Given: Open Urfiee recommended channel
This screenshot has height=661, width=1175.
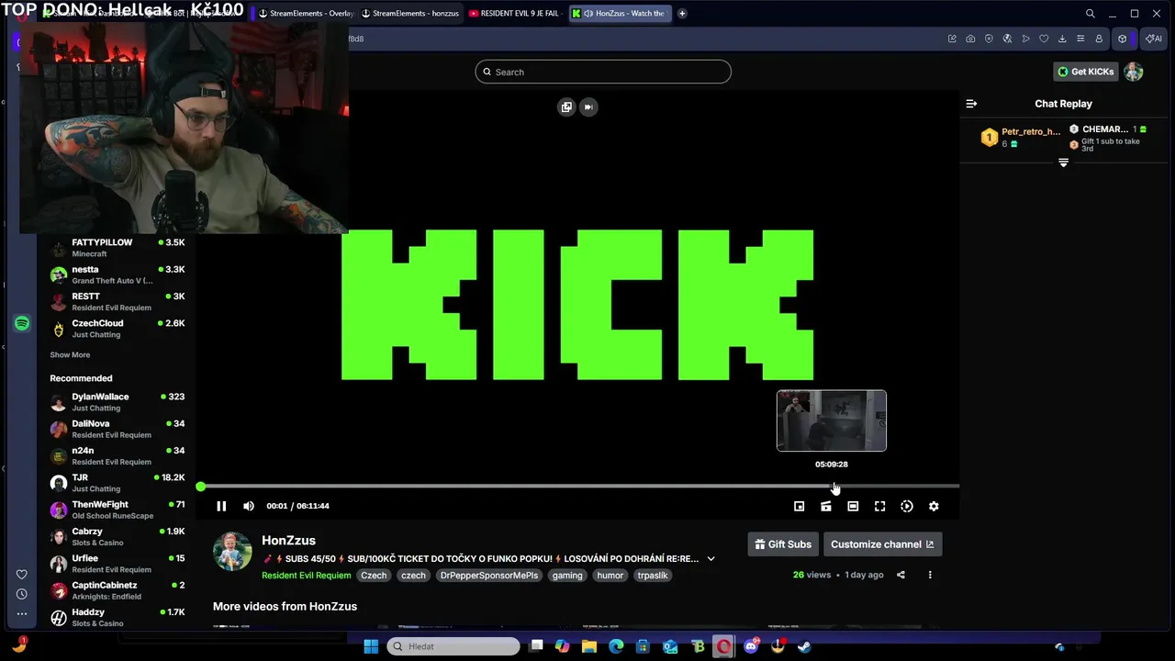Looking at the screenshot, I should pos(117,564).
